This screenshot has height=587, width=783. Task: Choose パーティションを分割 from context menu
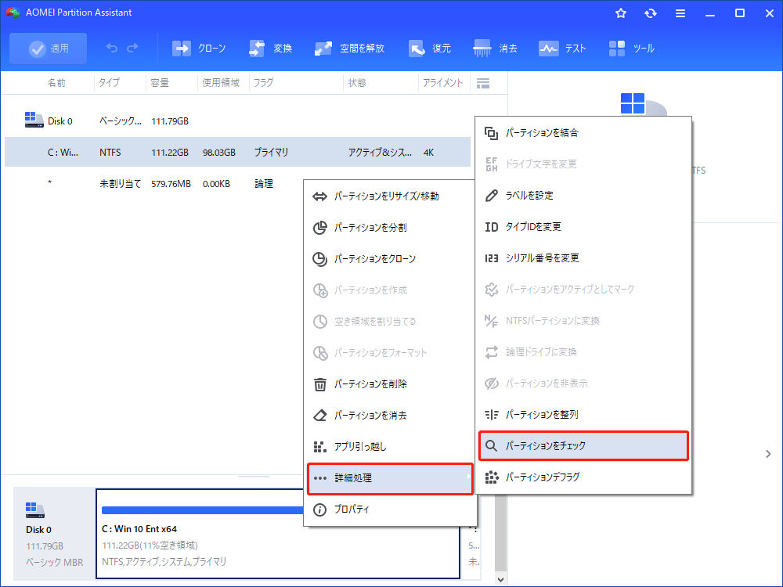(x=390, y=228)
